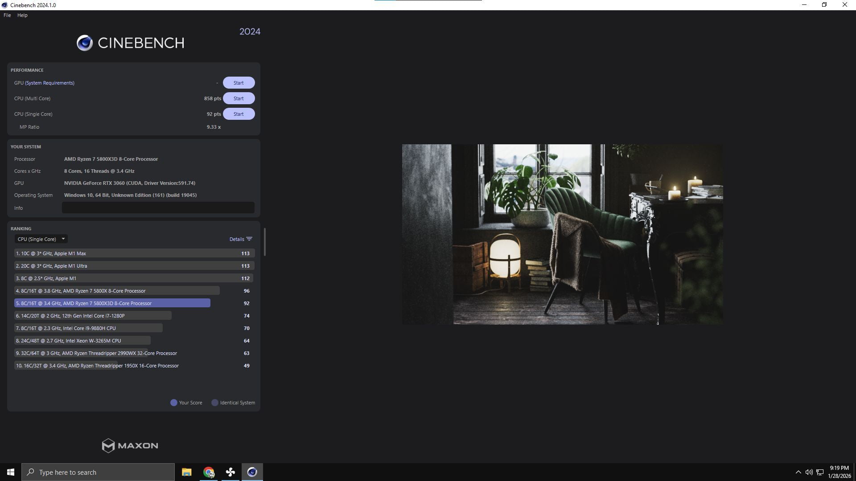The height and width of the screenshot is (481, 856).
Task: Open File Explorer from the taskbar
Action: point(186,472)
